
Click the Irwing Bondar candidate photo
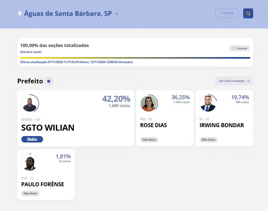pos(208,104)
